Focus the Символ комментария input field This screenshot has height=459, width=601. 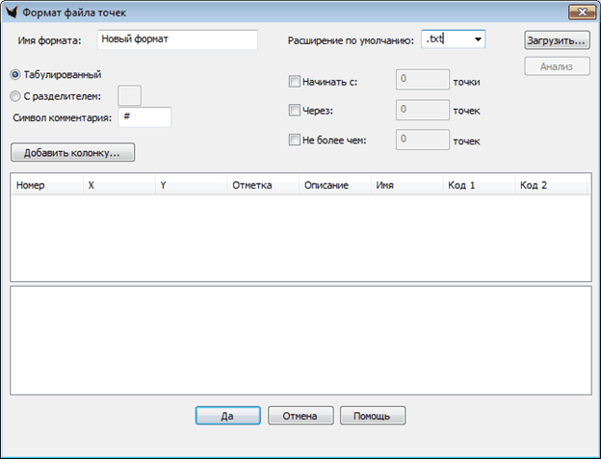coord(144,116)
